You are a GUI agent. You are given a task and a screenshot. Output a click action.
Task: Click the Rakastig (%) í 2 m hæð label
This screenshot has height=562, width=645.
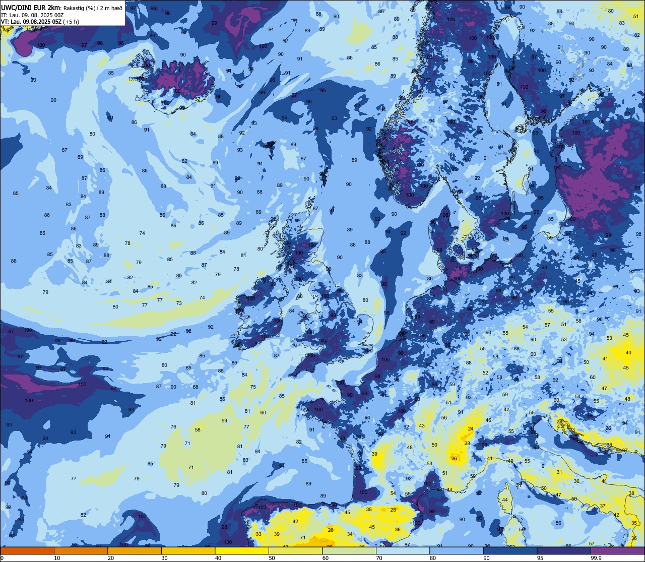pyautogui.click(x=93, y=8)
